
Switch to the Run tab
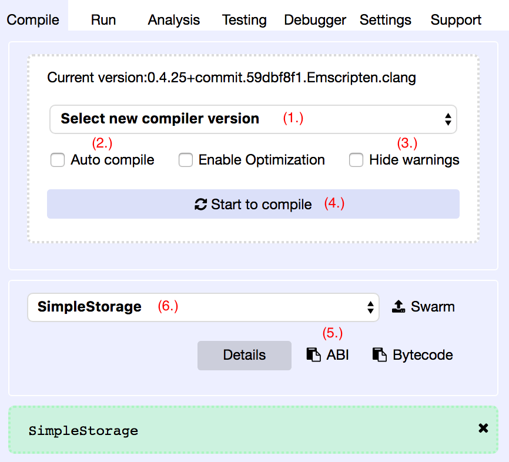point(103,20)
